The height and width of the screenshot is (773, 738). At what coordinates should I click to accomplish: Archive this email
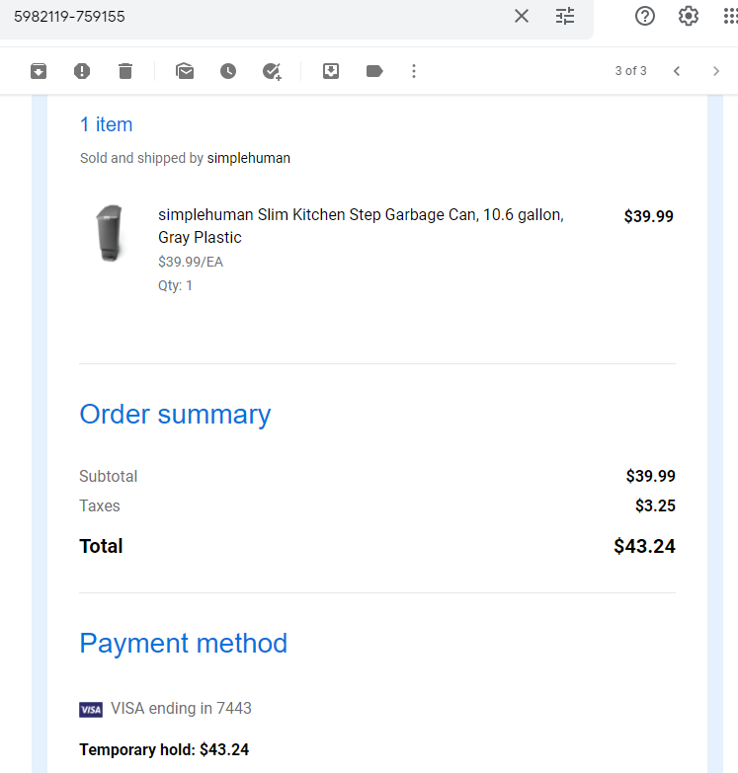tap(39, 71)
